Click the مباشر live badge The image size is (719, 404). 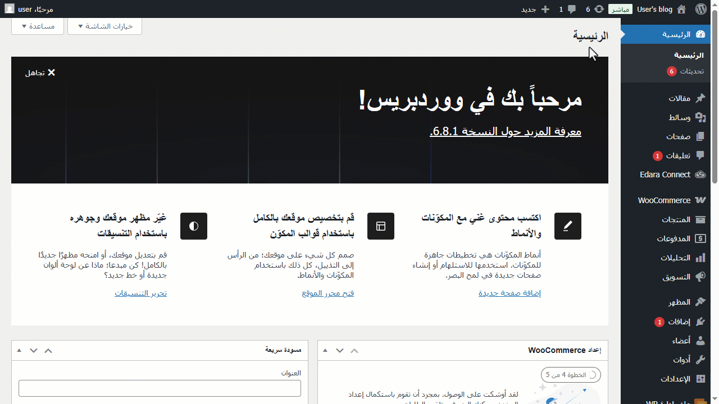(620, 9)
